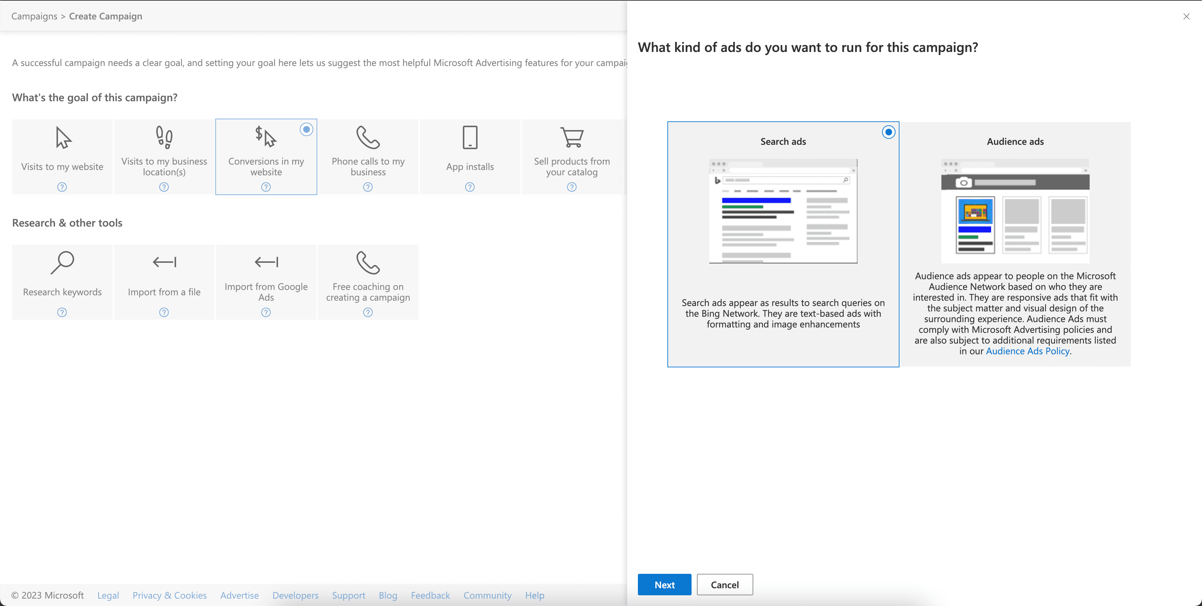Open help tooltip under Visits to my business location(s)
The width and height of the screenshot is (1202, 606).
164,187
